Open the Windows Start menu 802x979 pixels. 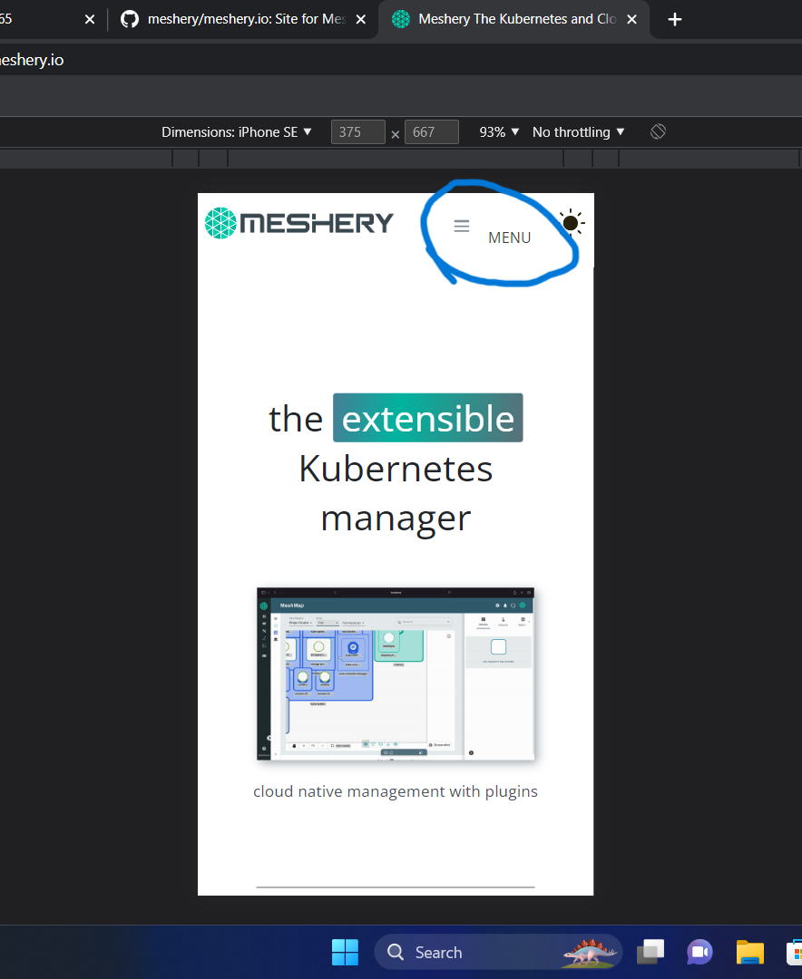345,952
